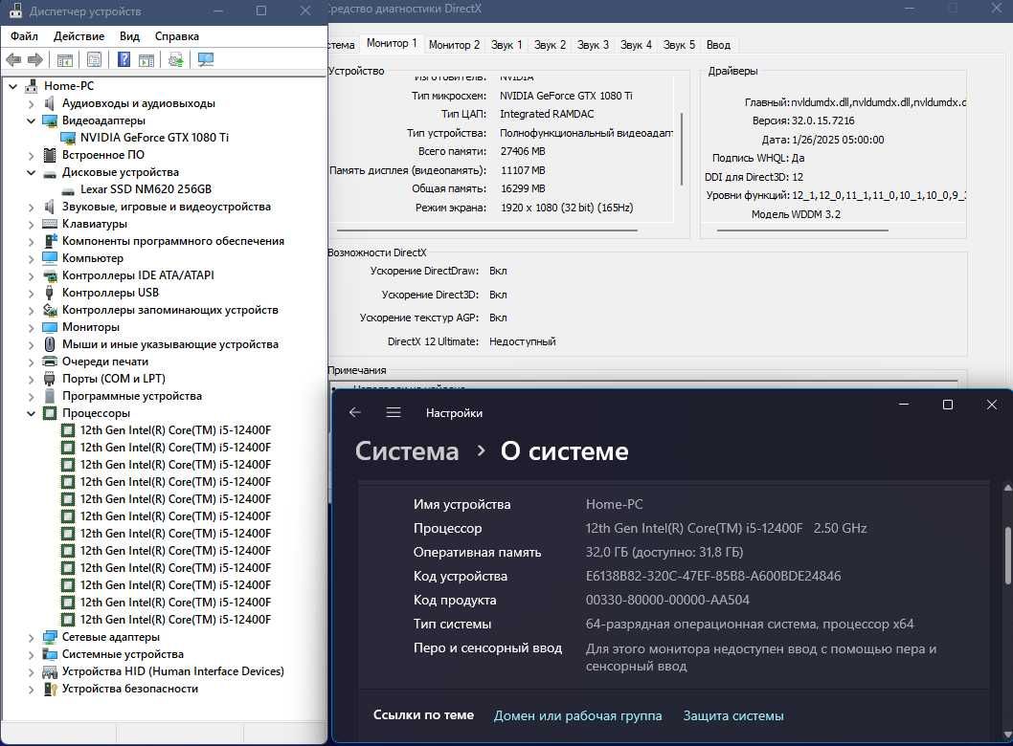Click the printer icon beside Очереди печати

tap(50, 362)
